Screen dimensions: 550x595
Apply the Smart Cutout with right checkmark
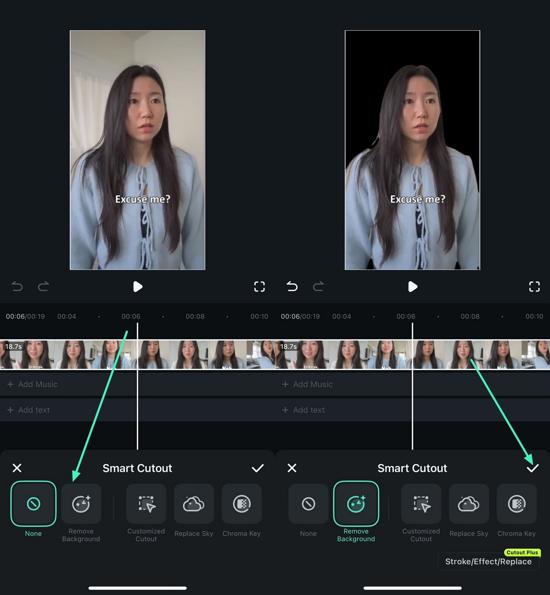tap(533, 468)
